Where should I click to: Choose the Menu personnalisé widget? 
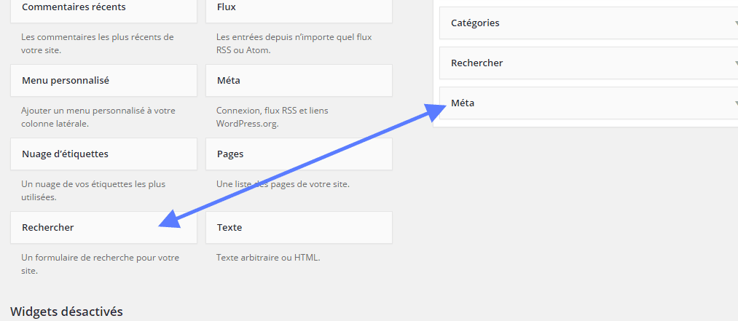coord(103,80)
